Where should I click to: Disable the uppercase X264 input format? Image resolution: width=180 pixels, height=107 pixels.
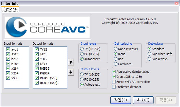tap(8, 73)
